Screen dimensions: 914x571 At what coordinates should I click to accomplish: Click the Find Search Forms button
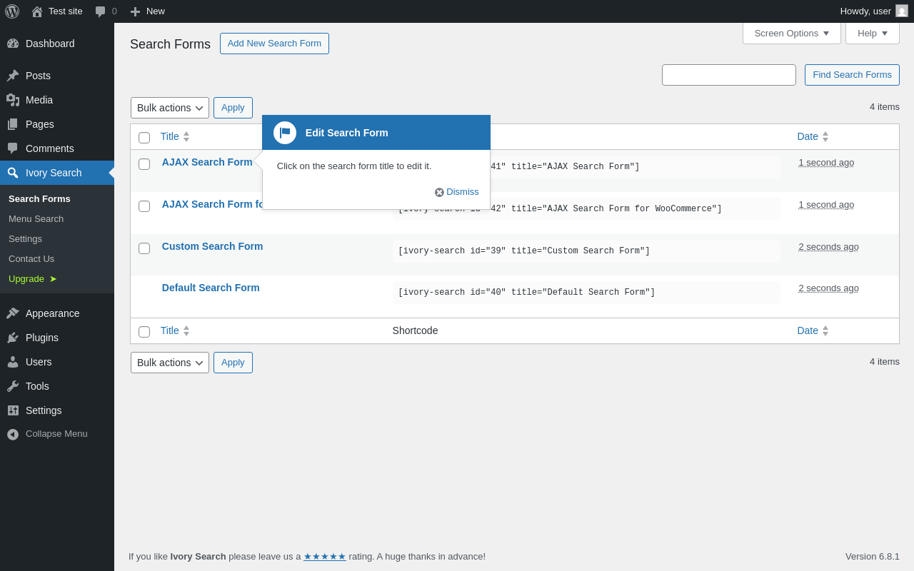(852, 75)
